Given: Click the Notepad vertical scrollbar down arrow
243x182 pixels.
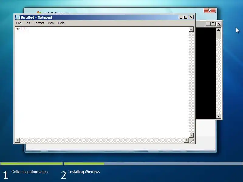Looking at the screenshot, I should coord(191,135).
